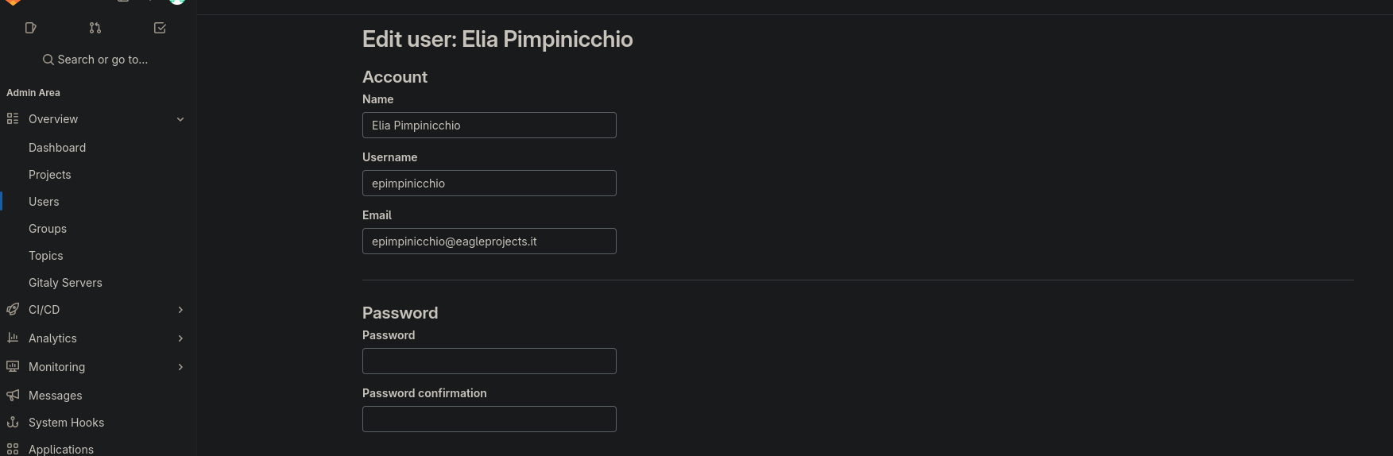Select Groups in the Overview menu
The width and height of the screenshot is (1393, 456).
click(x=48, y=229)
